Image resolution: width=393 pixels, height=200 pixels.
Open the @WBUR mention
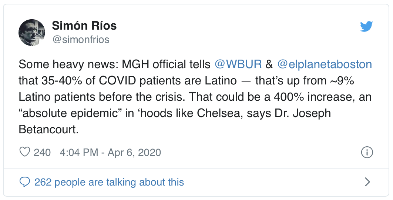pos(238,64)
